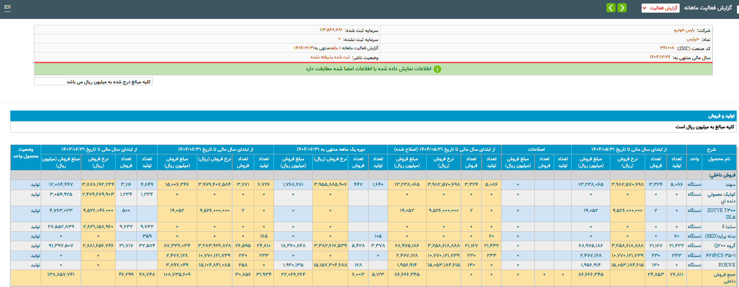This screenshot has height=287, width=739.
Task: Click the symbol value خپارس
Action: click(693, 39)
